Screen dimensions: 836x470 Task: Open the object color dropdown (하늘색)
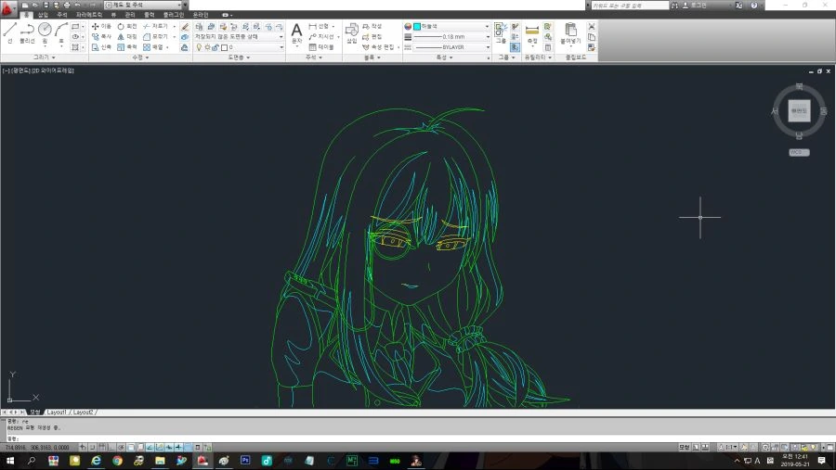click(451, 26)
